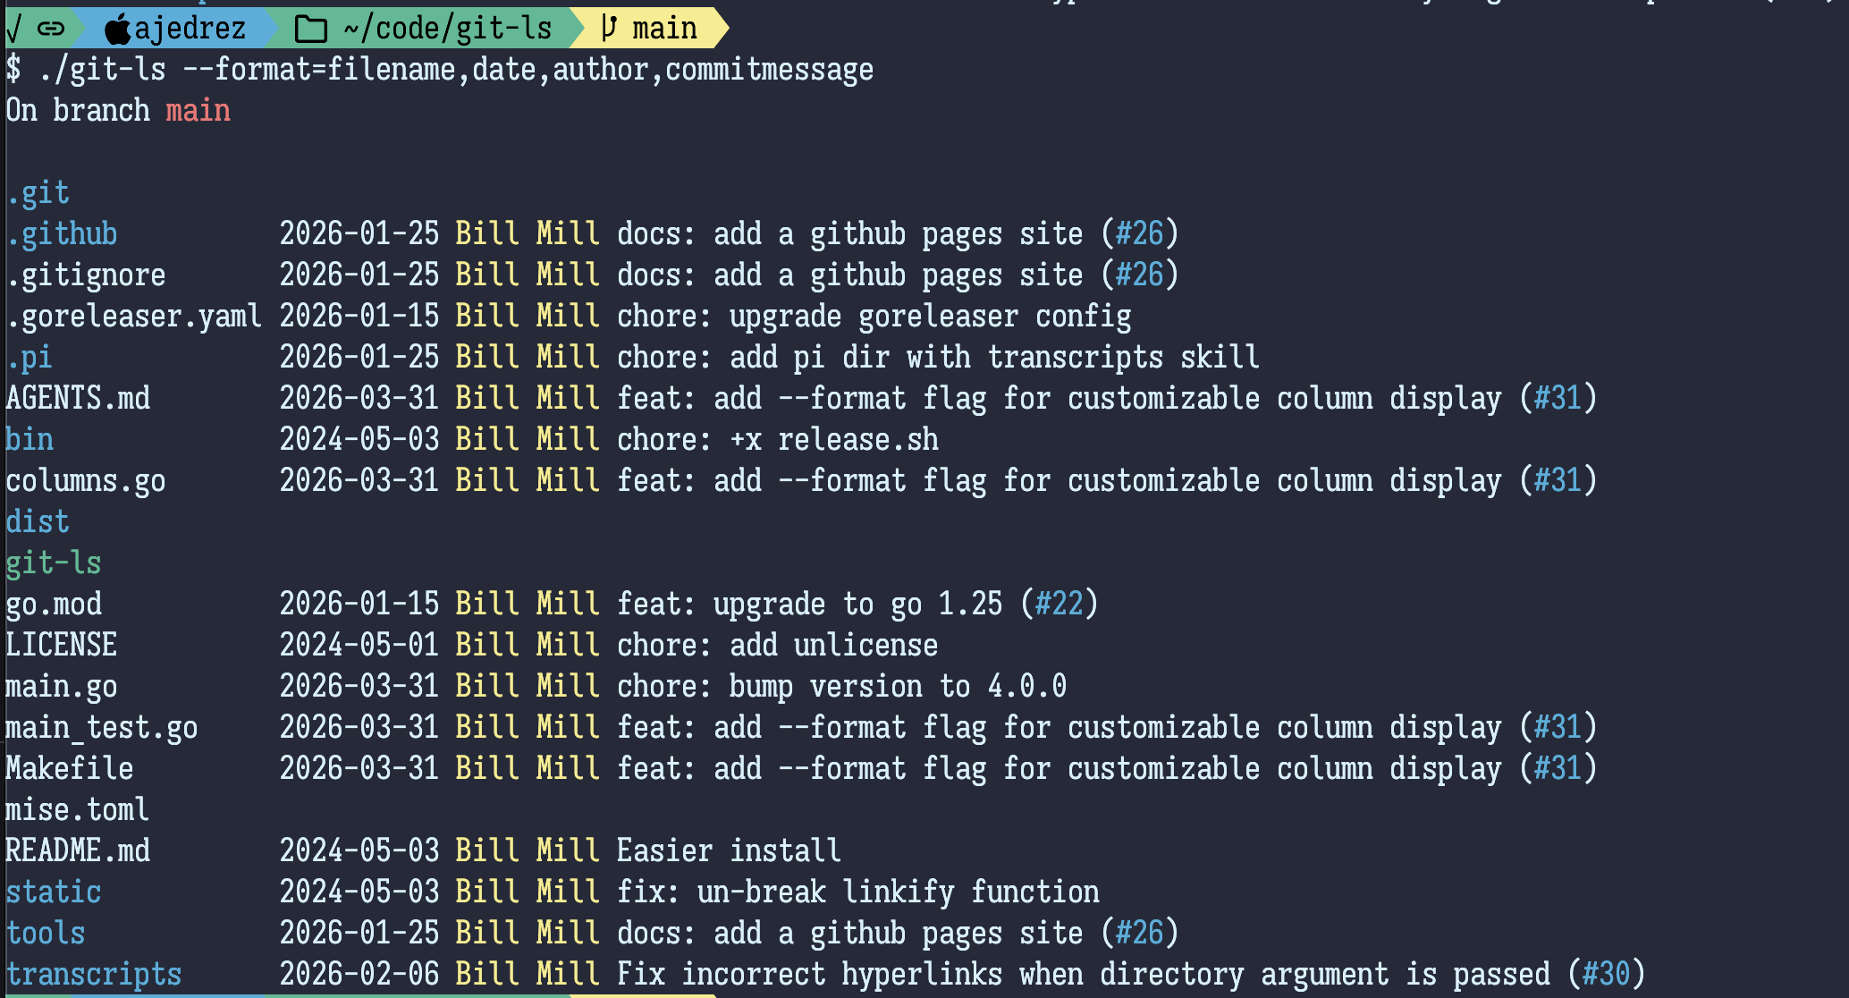Click the red main branch name

[198, 111]
